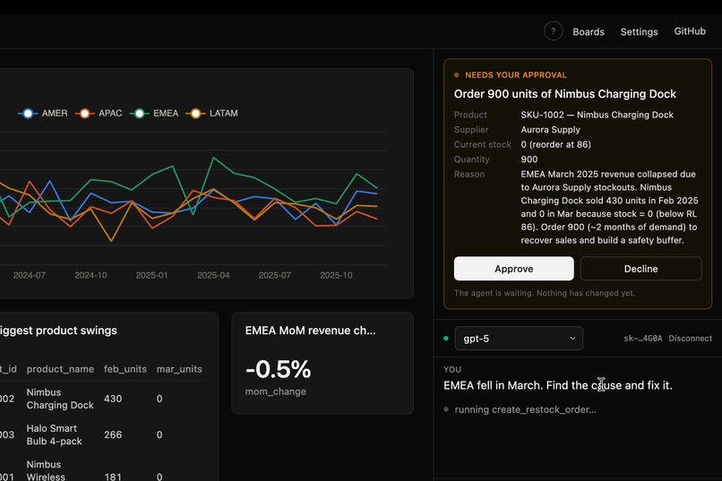
Task: Click the SKU-1002 product value
Action: pyautogui.click(x=597, y=115)
